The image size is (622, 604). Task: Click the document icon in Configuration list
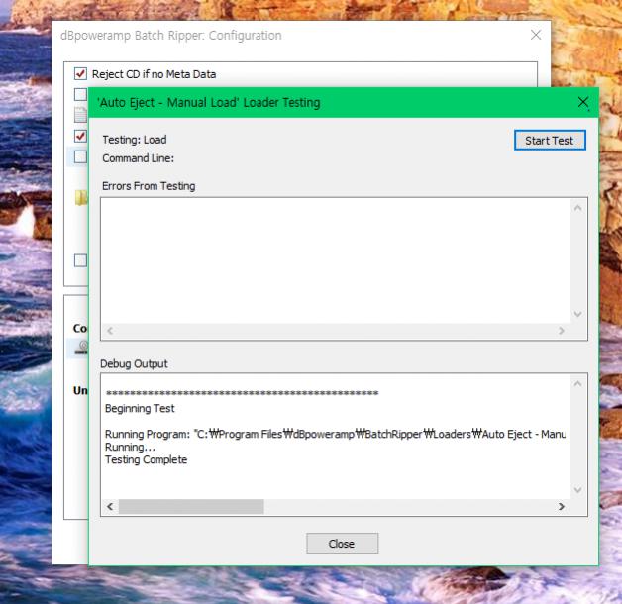tap(81, 114)
